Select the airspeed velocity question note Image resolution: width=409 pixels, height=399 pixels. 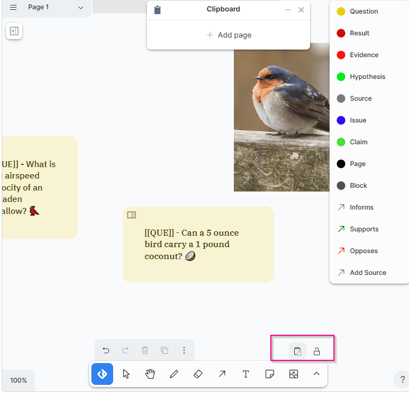tap(39, 187)
